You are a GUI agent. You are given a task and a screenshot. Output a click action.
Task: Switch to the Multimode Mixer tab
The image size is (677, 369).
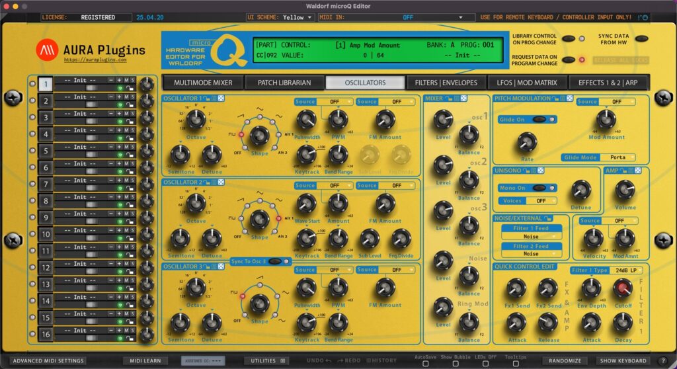tap(203, 83)
